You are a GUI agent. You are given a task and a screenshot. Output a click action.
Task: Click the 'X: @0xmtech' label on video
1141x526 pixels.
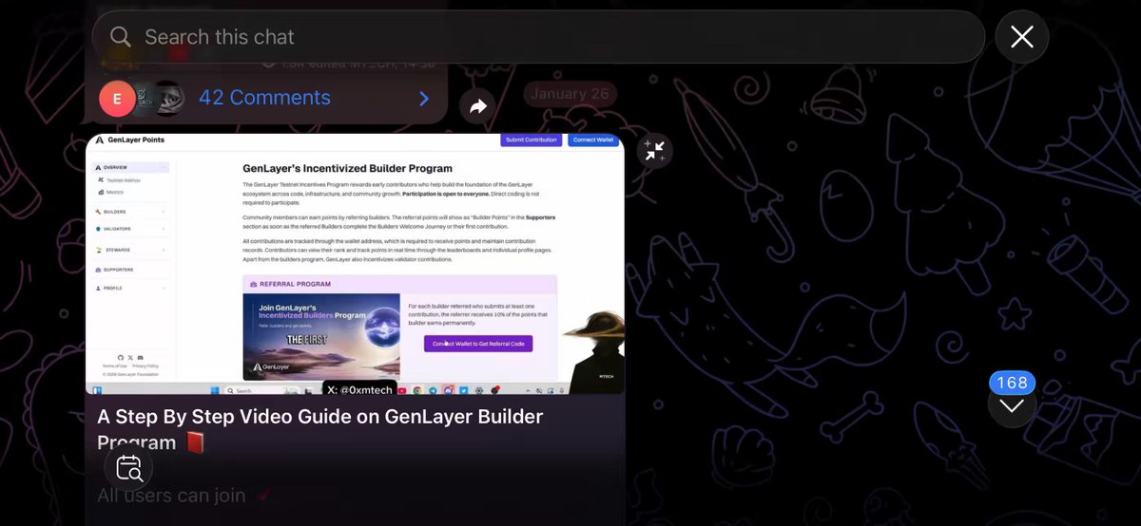[x=359, y=388]
